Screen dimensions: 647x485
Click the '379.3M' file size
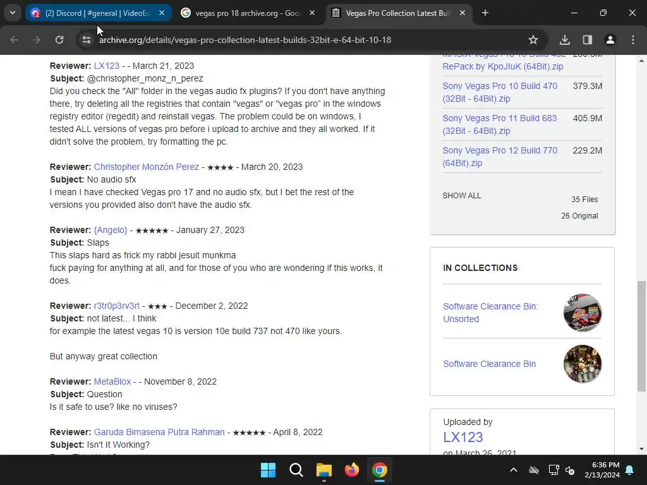(587, 86)
